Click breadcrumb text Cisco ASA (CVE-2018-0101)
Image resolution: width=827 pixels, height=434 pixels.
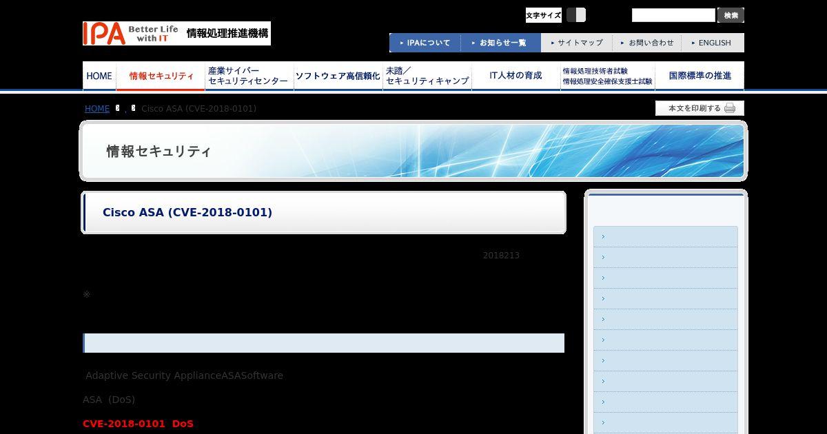click(x=198, y=109)
